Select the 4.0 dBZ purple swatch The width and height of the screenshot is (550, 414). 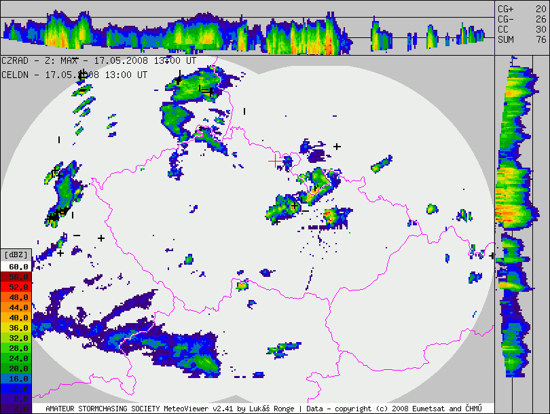pos(16,409)
